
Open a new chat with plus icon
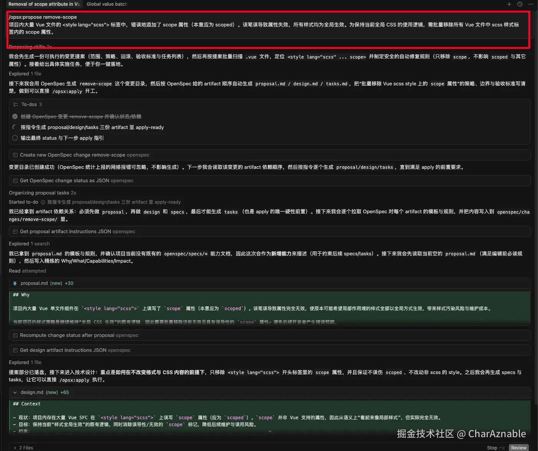pos(509,4)
